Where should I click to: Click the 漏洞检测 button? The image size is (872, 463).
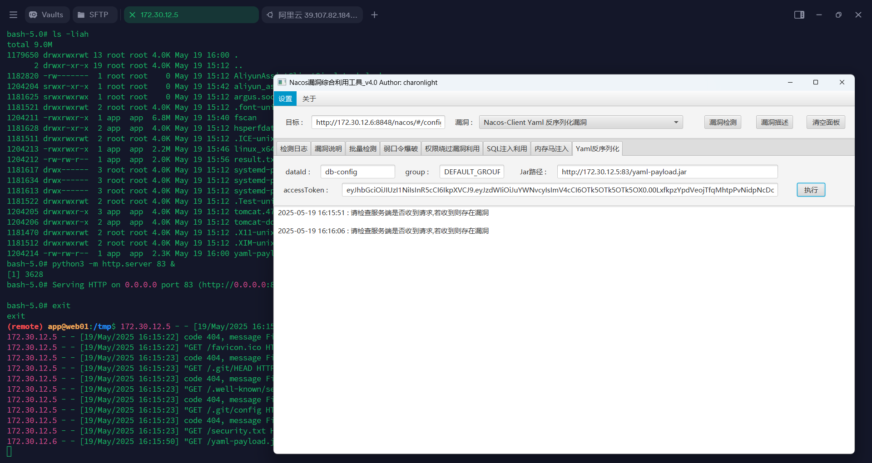[723, 122]
